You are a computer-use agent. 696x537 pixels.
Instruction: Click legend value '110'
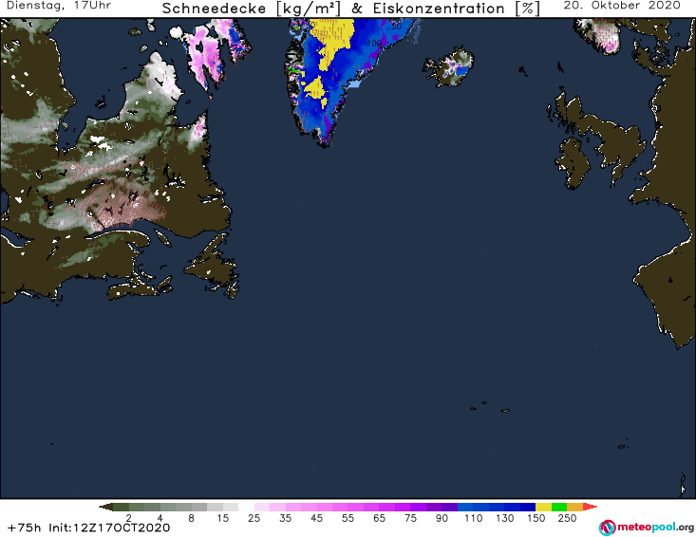(473, 518)
